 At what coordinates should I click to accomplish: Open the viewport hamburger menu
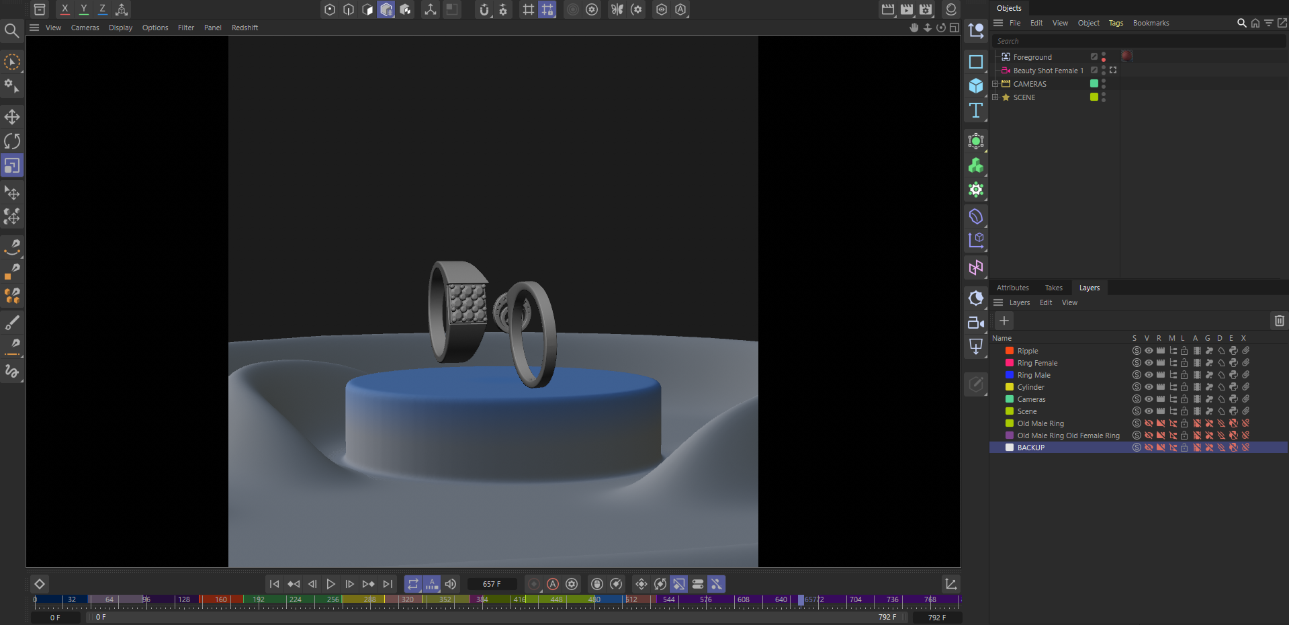coord(34,28)
